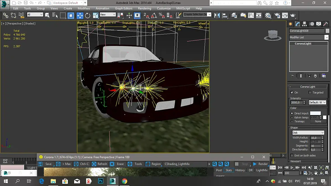Viewport: 331px width, 186px height.
Task: Open the Modifier List dropdown
Action: pos(326,37)
